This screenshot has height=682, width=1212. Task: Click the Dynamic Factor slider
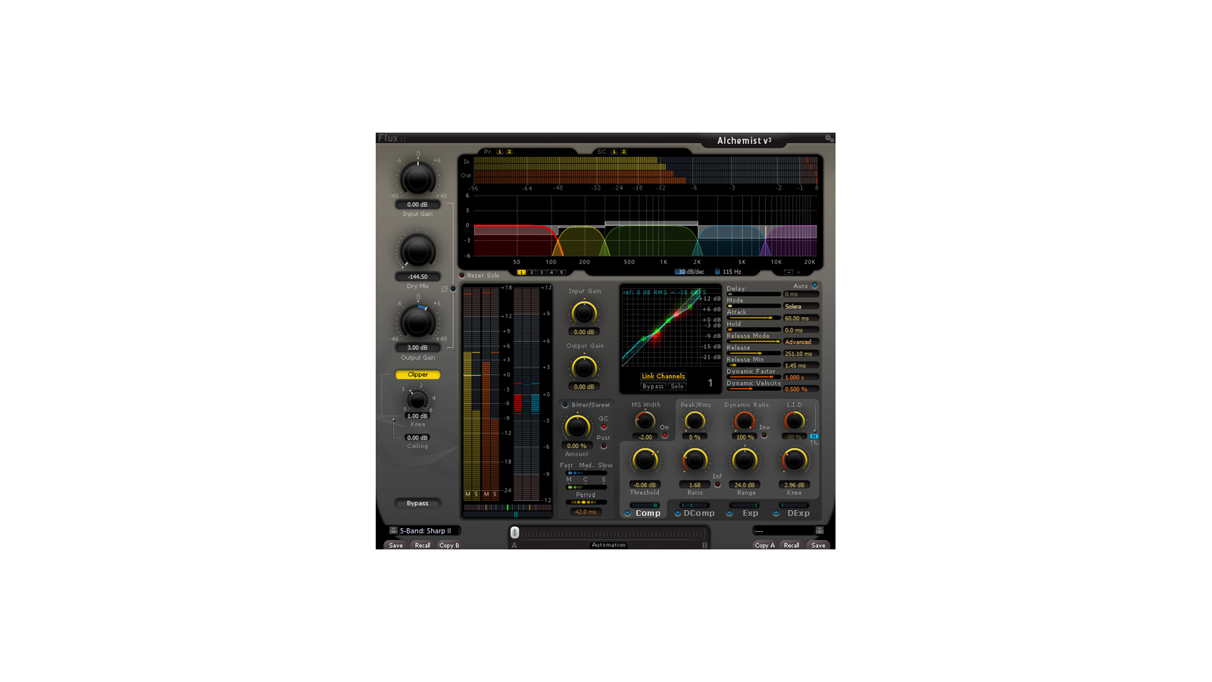point(754,377)
